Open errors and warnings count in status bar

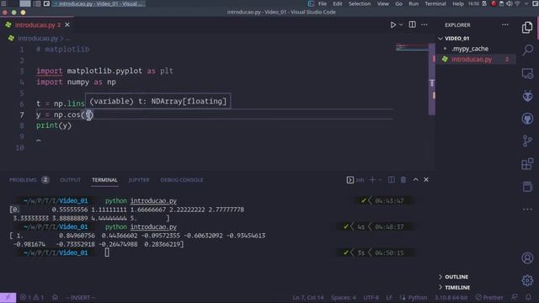click(32, 297)
